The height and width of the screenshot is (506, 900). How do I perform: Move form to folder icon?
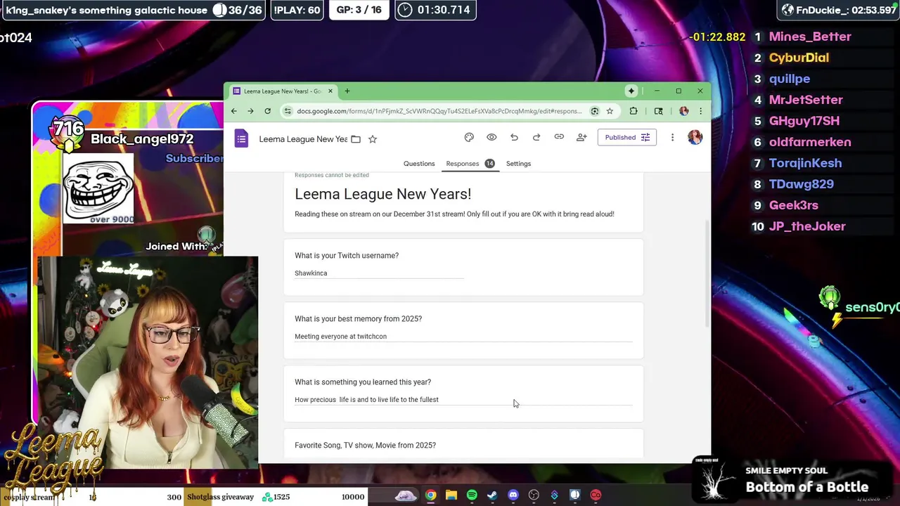[x=356, y=139]
